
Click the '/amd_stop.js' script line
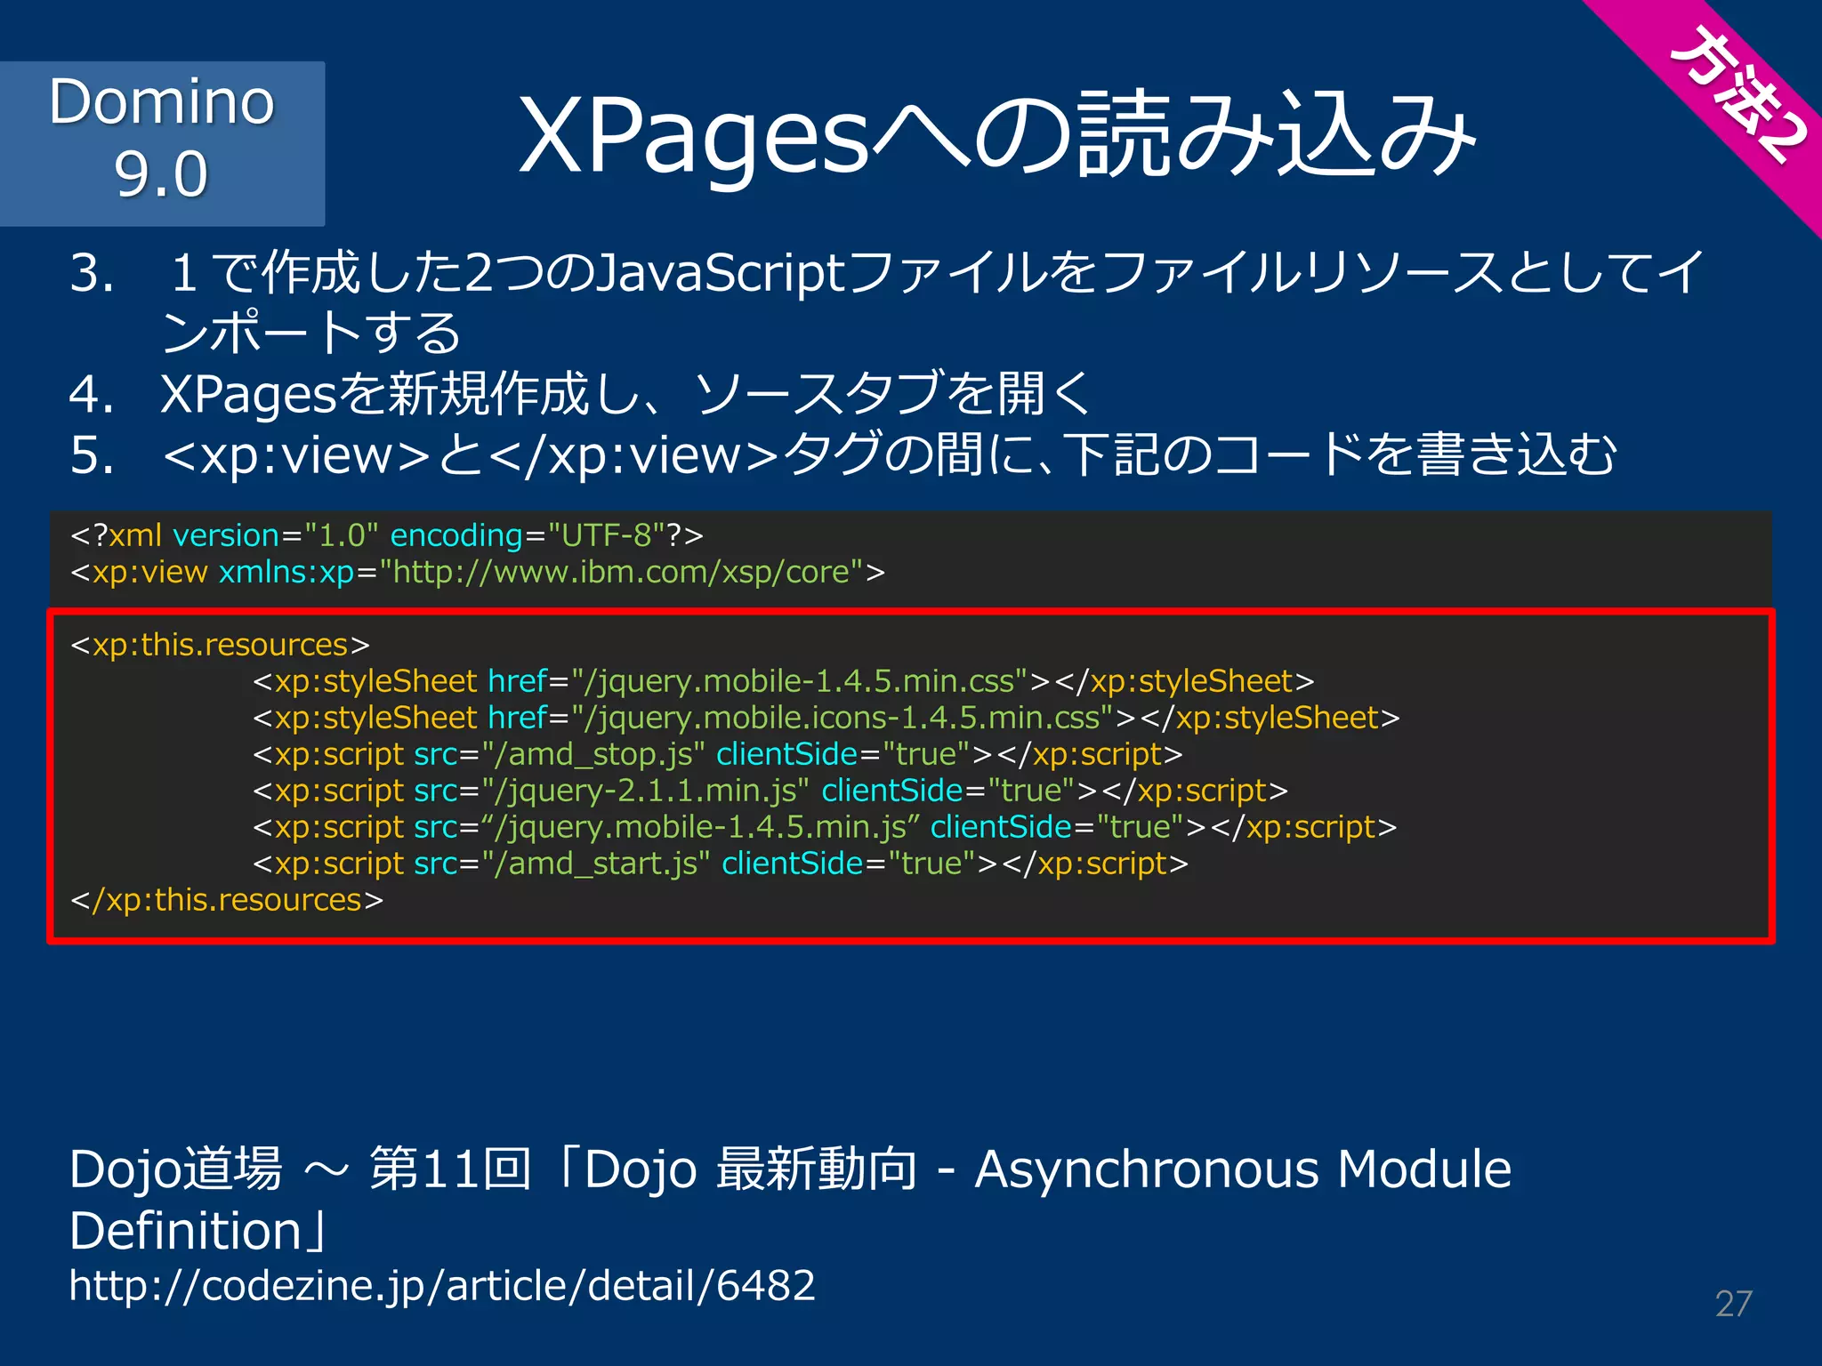click(x=718, y=754)
